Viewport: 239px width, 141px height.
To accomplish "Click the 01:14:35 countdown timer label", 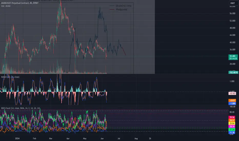I will [233, 58].
